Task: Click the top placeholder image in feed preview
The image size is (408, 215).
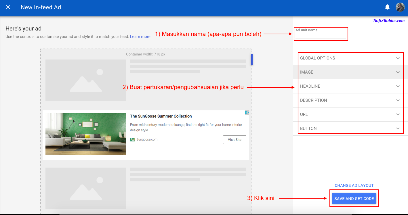Action: point(85,80)
